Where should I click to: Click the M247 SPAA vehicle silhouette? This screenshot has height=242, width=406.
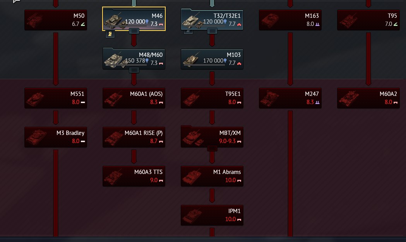point(269,98)
